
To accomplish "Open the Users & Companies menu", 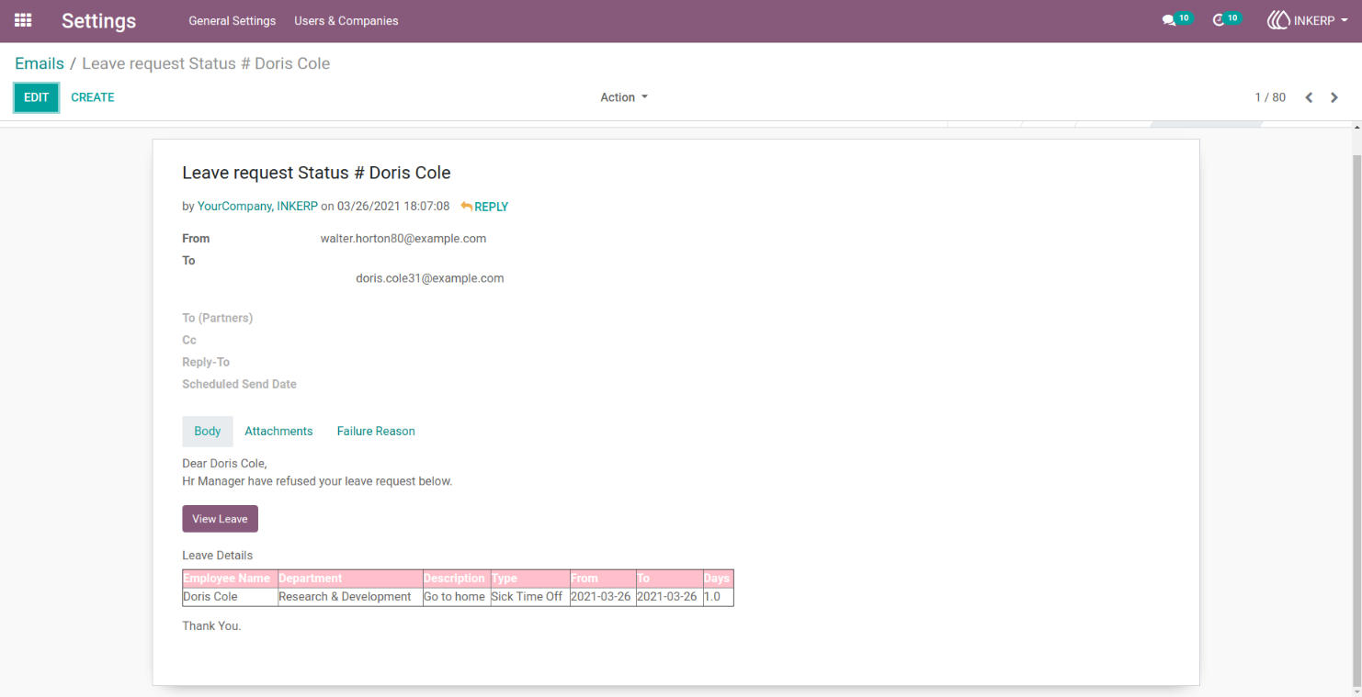I will (x=346, y=20).
